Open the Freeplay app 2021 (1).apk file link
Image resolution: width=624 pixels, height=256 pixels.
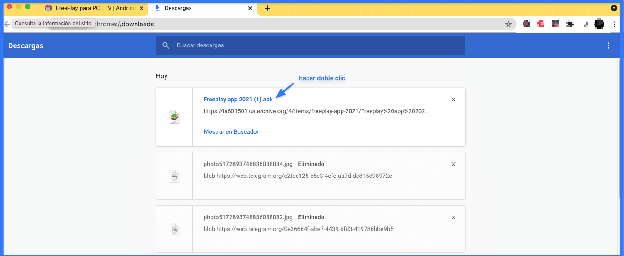tap(238, 100)
